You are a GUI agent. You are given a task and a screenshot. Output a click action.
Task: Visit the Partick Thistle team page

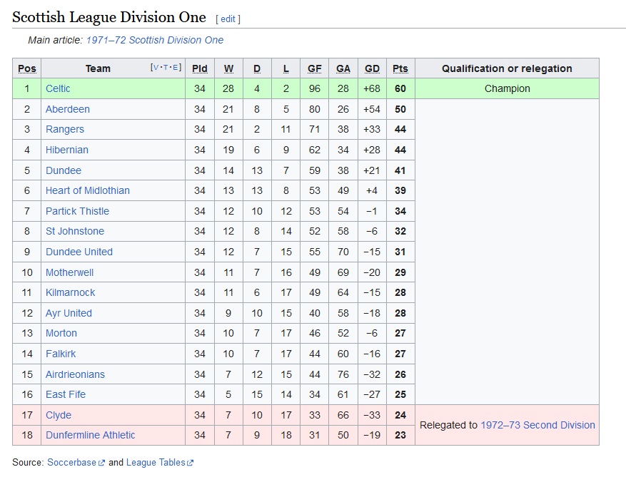[x=78, y=211]
